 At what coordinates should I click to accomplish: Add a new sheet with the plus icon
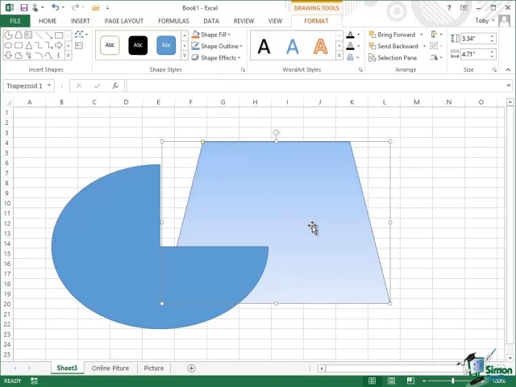pos(191,368)
